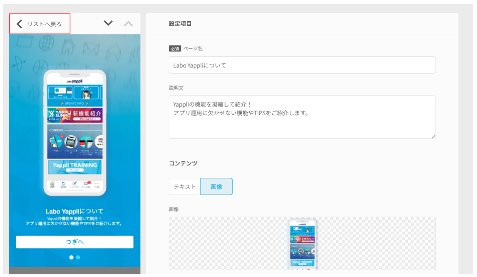Click the second page indicator dot

[78, 257]
